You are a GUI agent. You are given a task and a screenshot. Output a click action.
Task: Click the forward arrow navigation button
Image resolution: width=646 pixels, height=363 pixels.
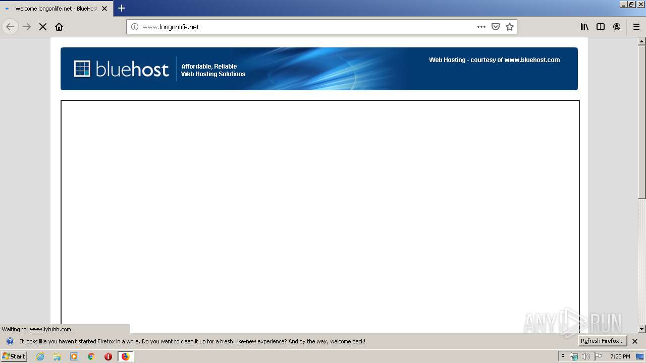click(27, 27)
